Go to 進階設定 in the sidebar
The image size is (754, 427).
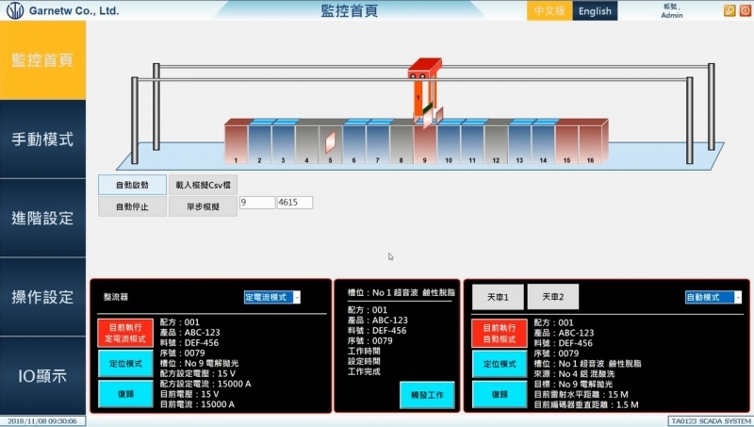click(42, 218)
